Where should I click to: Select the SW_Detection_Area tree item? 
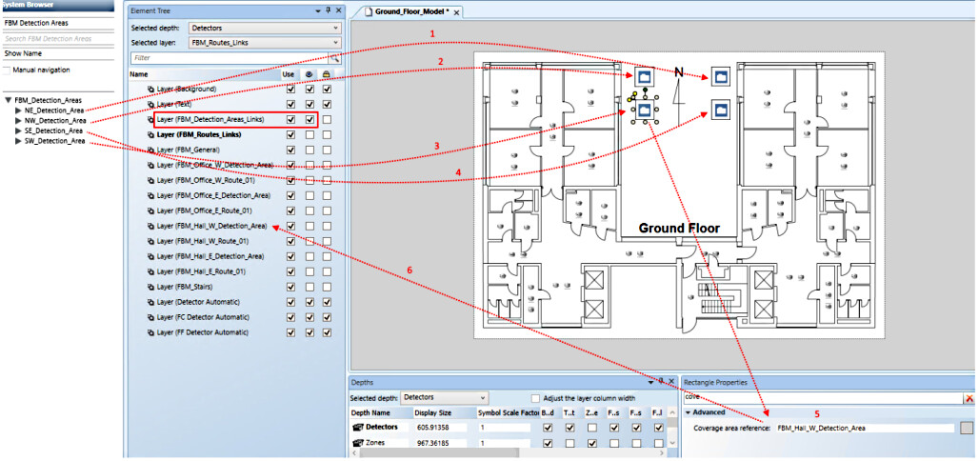pyautogui.click(x=54, y=141)
